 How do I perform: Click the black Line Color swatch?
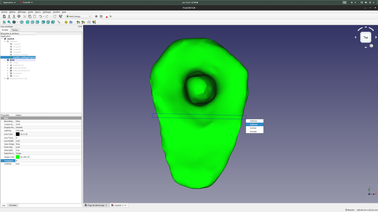click(x=18, y=134)
